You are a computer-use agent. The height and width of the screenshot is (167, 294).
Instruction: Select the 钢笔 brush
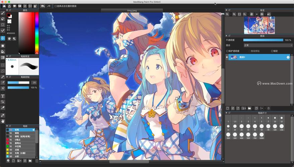tap(21, 133)
